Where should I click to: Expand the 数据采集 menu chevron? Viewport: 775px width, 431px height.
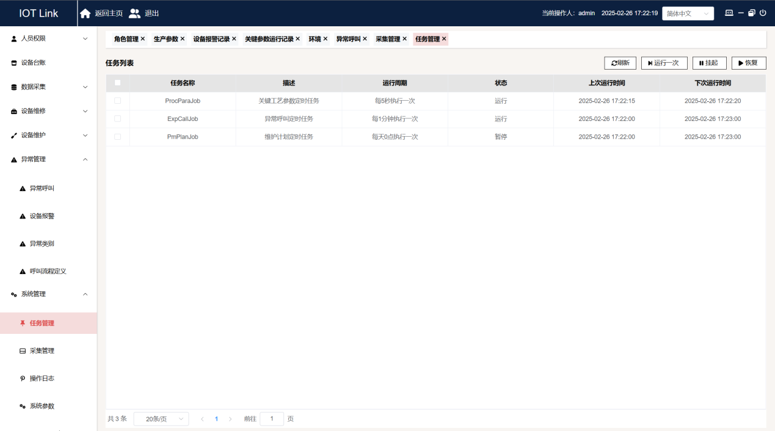(x=85, y=87)
